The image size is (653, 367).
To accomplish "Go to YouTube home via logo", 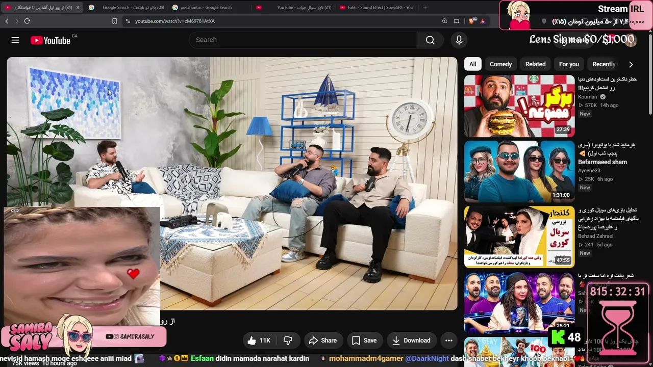I will pyautogui.click(x=50, y=40).
